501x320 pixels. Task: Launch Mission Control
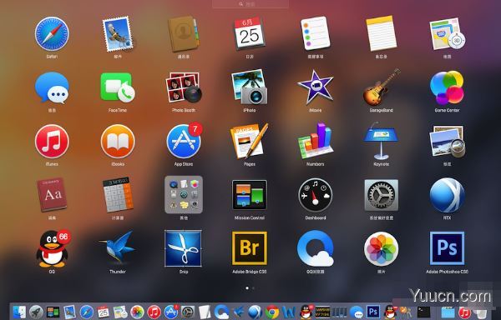[249, 195]
